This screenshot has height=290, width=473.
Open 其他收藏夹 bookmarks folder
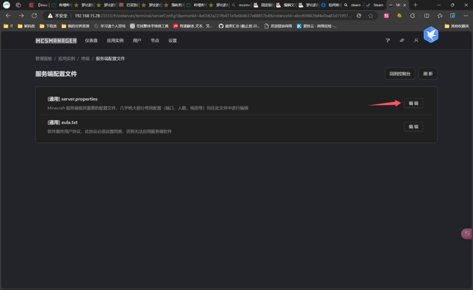click(456, 26)
